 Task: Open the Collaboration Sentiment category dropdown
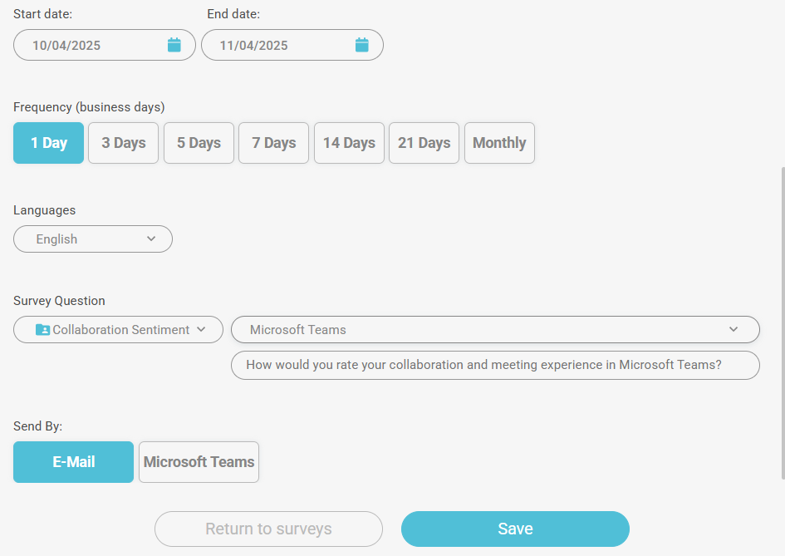(118, 330)
